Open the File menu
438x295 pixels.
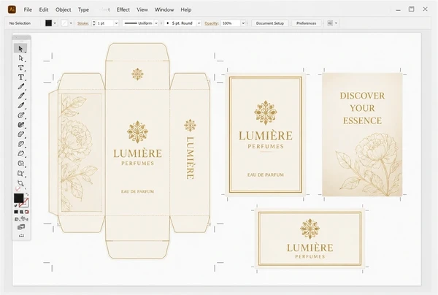28,9
